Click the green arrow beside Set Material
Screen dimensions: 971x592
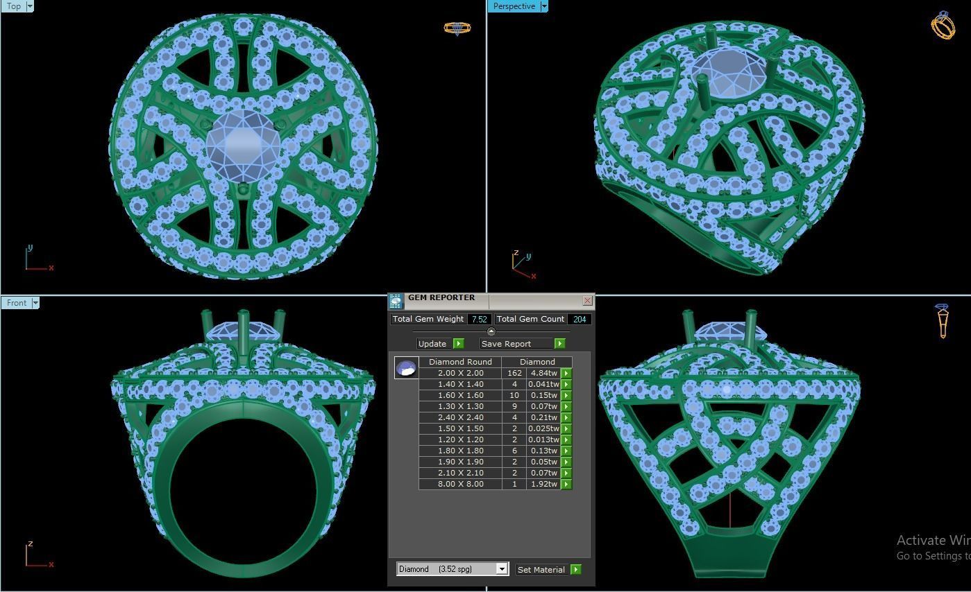tap(575, 569)
